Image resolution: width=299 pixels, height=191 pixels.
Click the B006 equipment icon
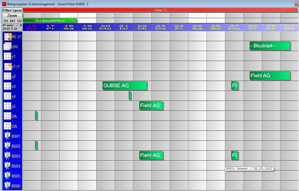7,186
